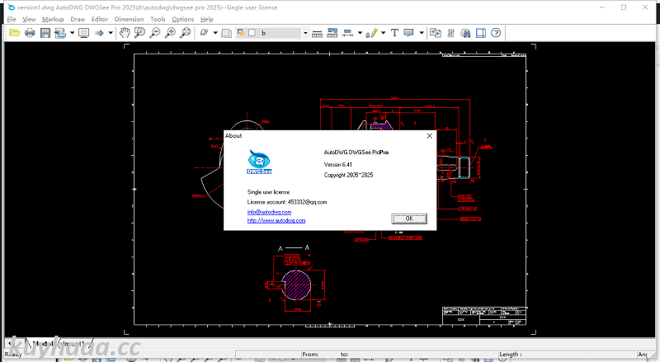Click the full screen monitor icon
The height and width of the screenshot is (362, 660).
(x=84, y=33)
